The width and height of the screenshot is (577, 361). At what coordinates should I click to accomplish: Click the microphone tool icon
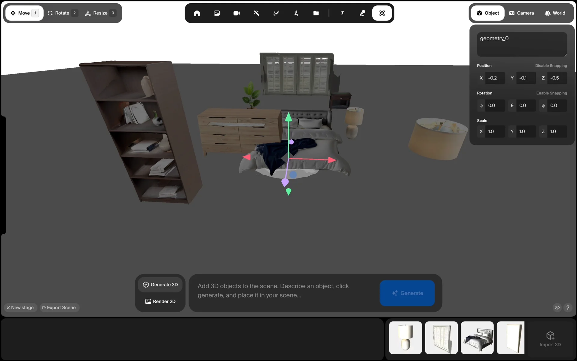(362, 13)
